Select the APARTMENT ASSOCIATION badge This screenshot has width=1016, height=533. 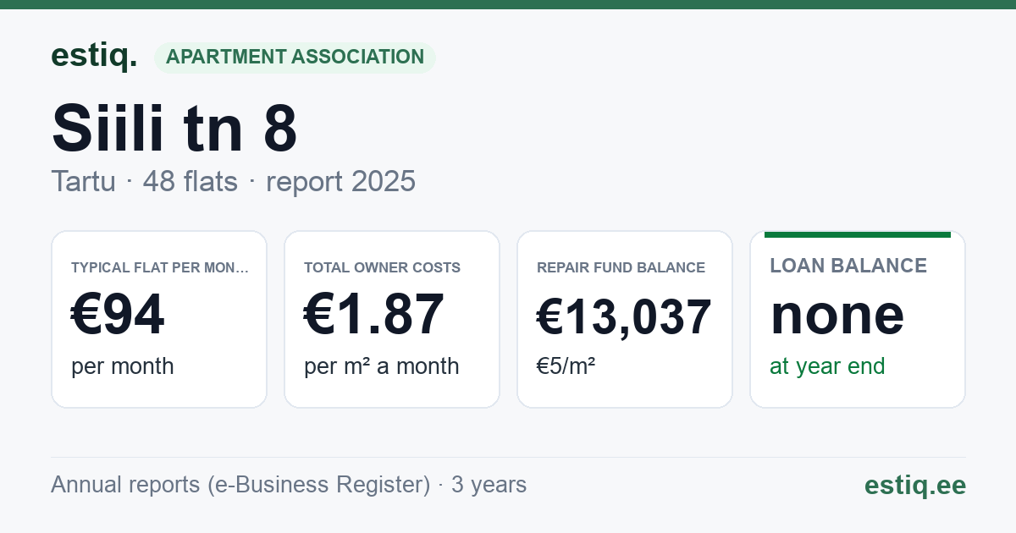295,58
